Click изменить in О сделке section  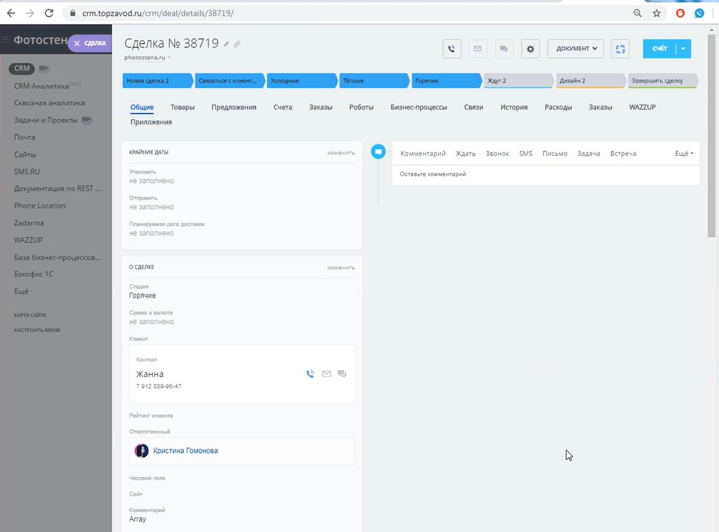point(341,267)
